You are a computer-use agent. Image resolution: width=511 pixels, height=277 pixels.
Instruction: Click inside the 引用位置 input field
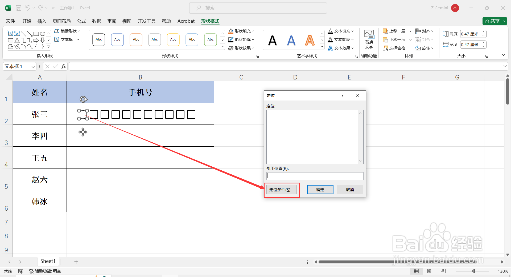315,176
